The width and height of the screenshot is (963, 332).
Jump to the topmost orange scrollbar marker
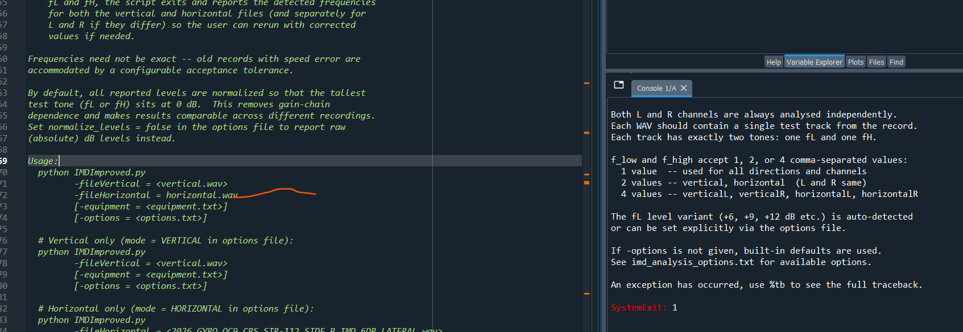click(x=586, y=83)
